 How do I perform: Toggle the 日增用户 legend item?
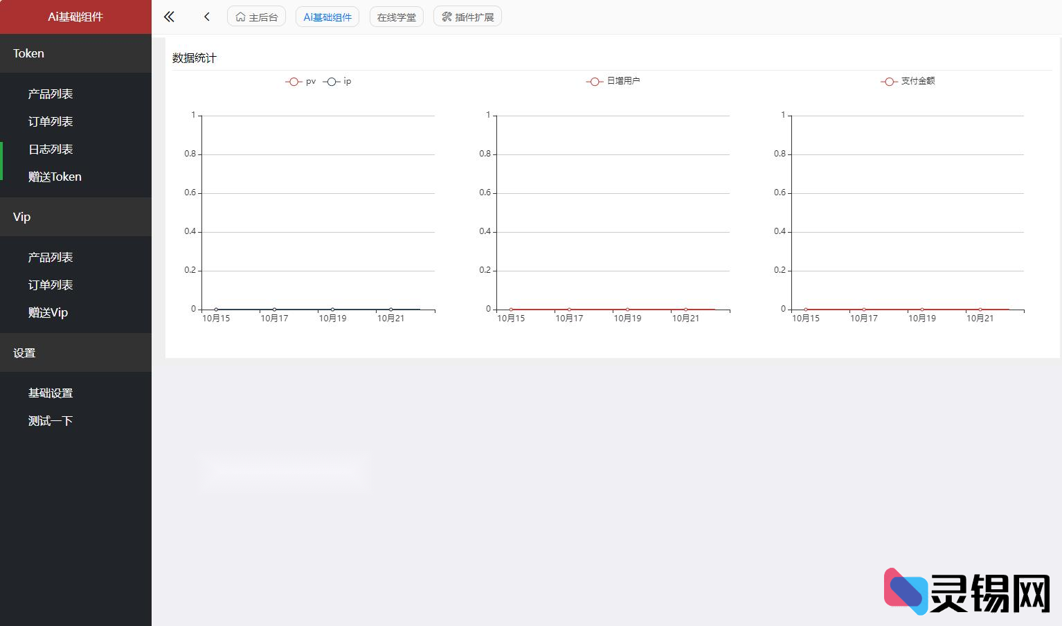coord(613,81)
